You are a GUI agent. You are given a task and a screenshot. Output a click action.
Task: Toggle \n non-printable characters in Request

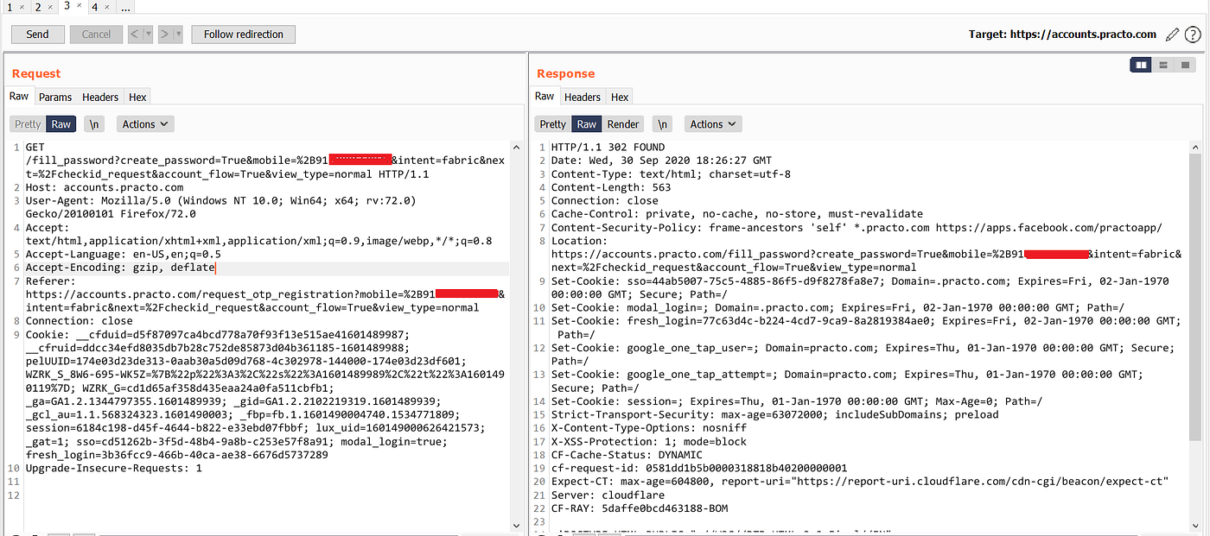(x=94, y=124)
